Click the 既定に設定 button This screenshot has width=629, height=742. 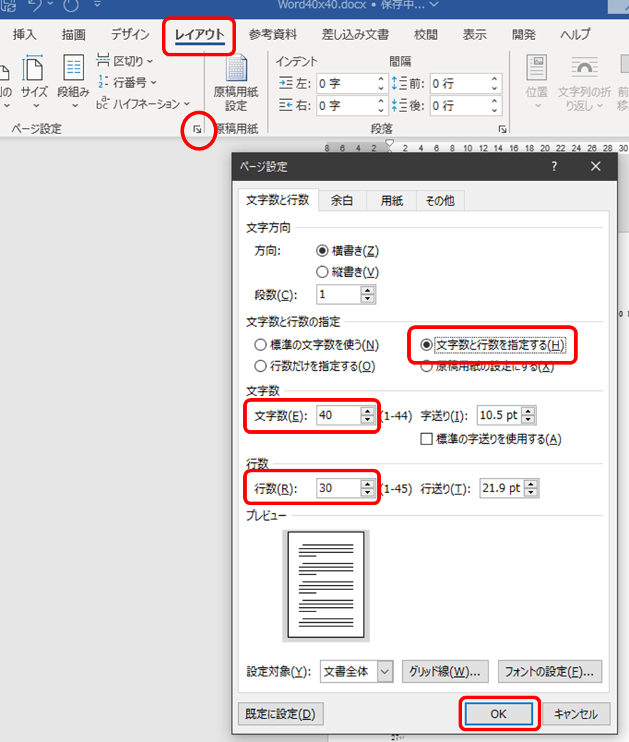click(280, 713)
